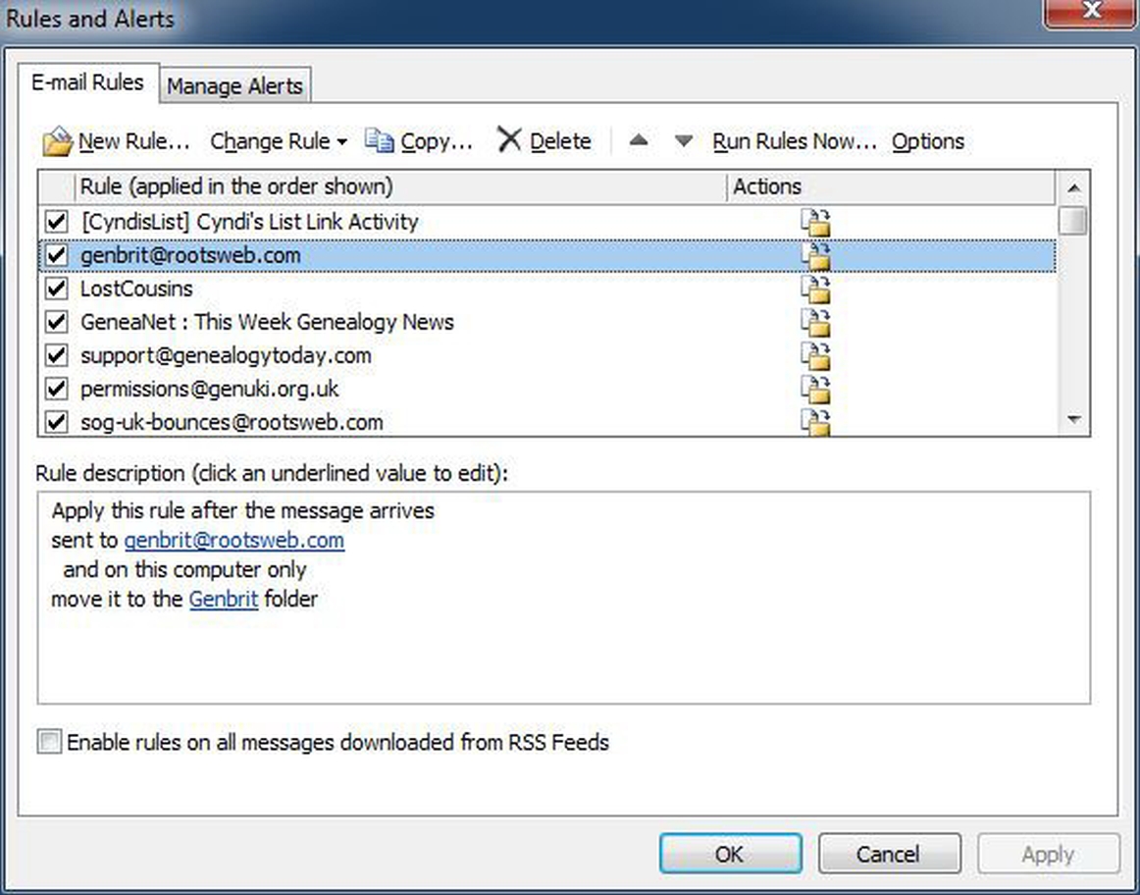The image size is (1140, 895).
Task: Toggle the sog-uk-bounces@rootsweb.com checkbox
Action: coord(57,422)
